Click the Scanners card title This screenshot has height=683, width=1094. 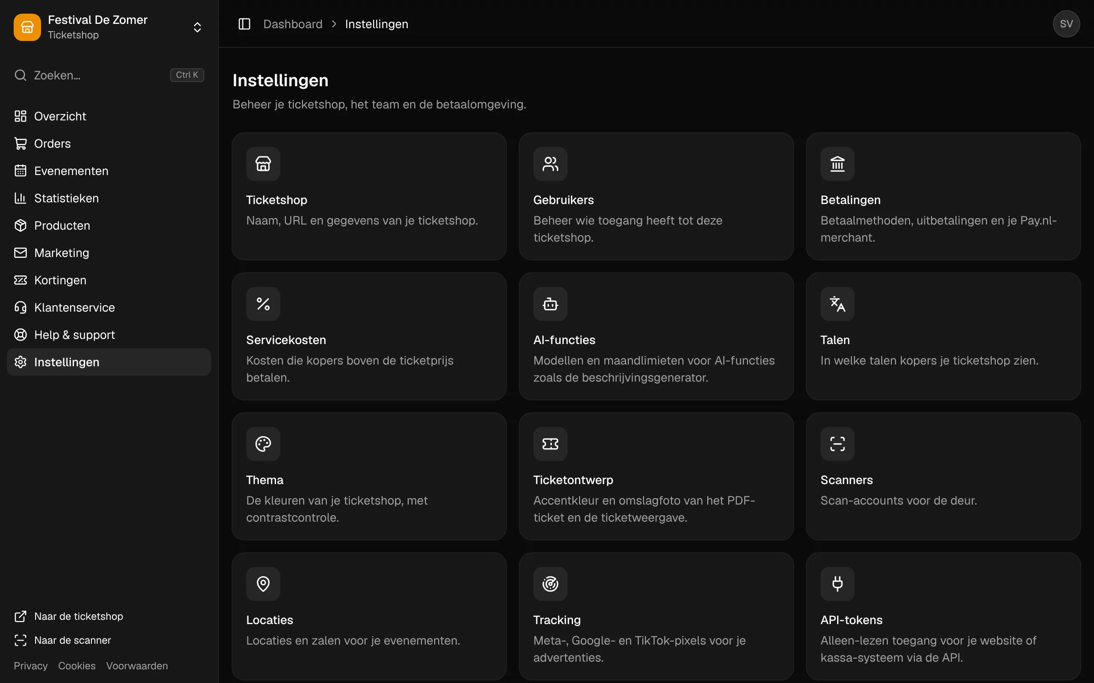point(846,480)
